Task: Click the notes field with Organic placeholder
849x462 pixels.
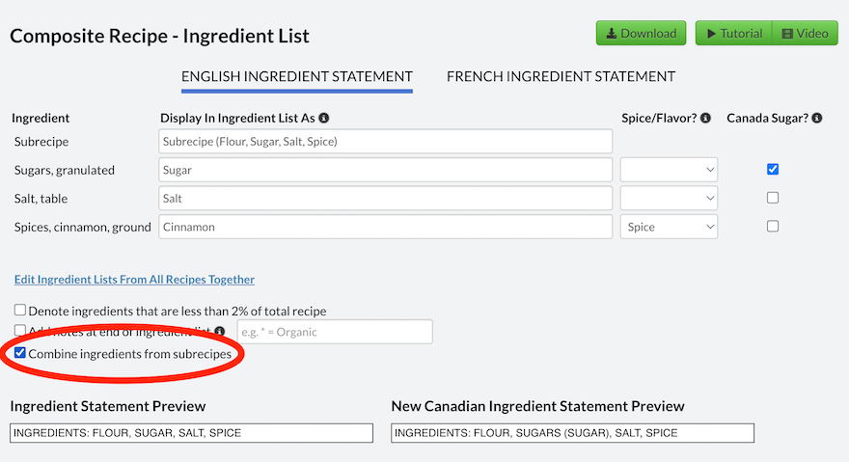Action: [335, 332]
